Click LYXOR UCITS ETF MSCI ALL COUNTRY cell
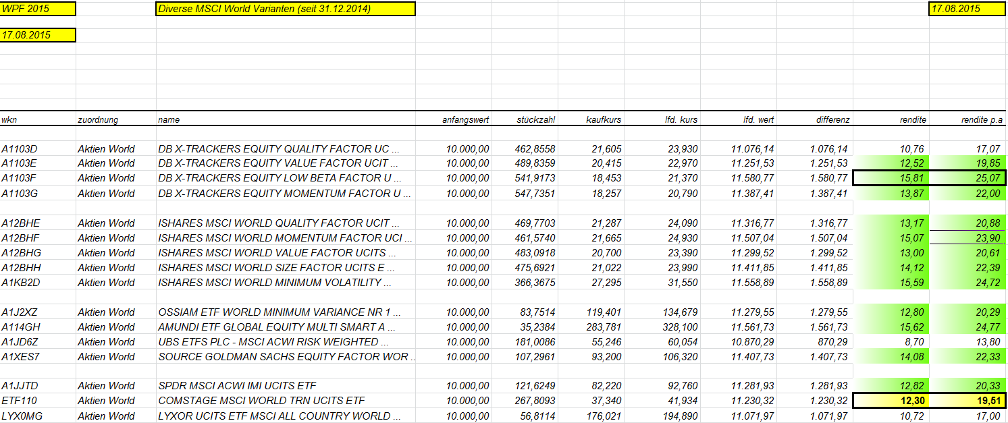The height and width of the screenshot is (423, 1008). point(285,416)
